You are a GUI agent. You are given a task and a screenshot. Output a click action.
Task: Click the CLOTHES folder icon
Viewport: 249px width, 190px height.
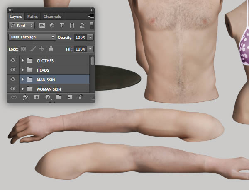click(x=29, y=60)
